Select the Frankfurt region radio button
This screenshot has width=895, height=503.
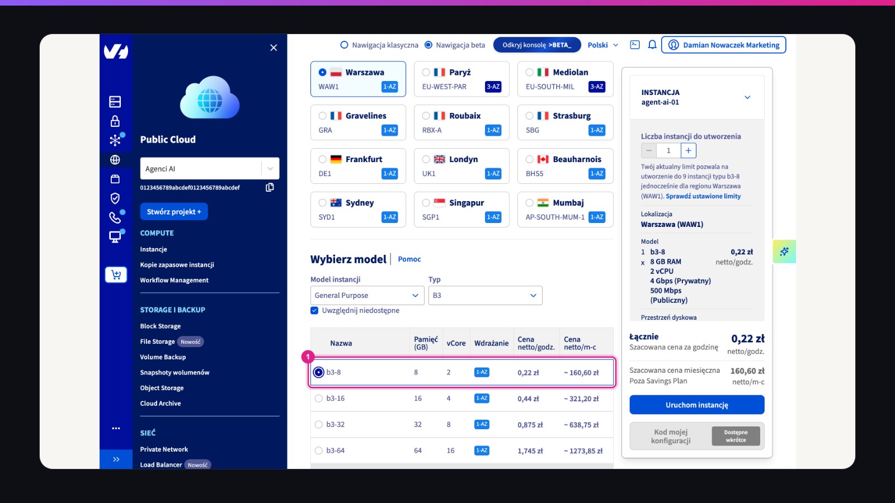[x=323, y=159]
